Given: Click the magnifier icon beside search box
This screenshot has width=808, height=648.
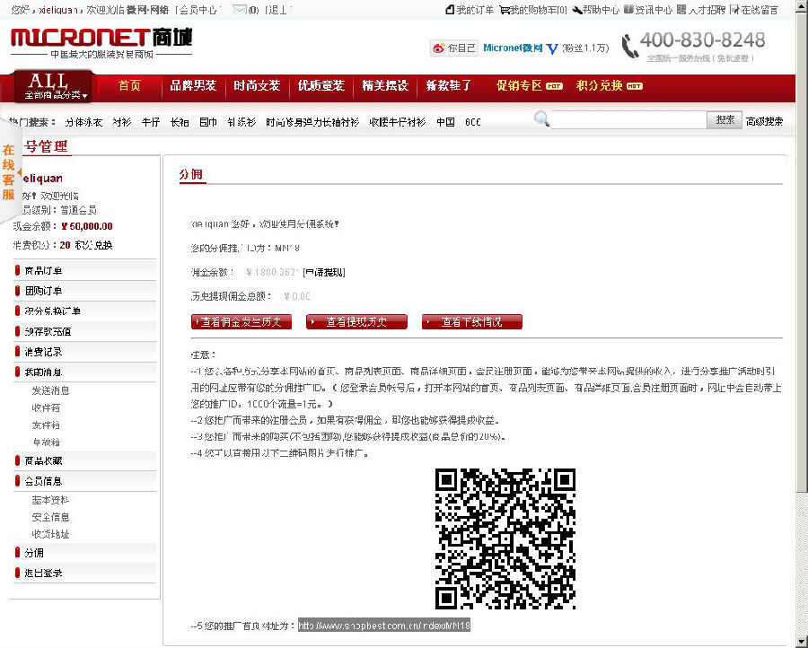Looking at the screenshot, I should click(x=541, y=119).
